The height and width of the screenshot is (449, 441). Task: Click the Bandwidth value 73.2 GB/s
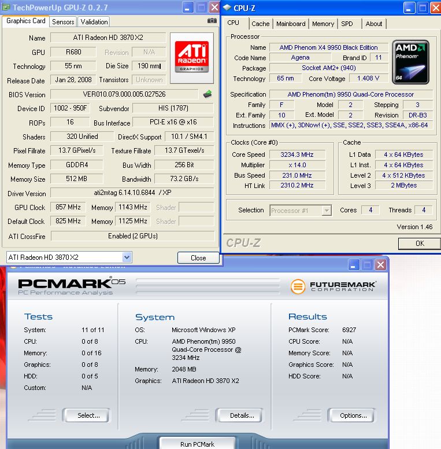[x=184, y=179]
